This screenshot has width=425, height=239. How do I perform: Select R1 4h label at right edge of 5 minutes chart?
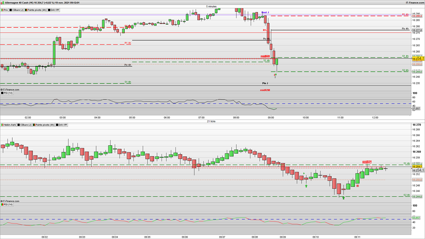405,14
